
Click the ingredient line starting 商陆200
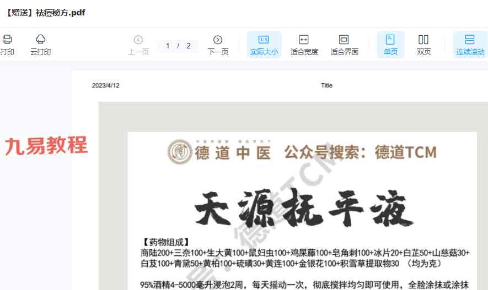point(305,253)
